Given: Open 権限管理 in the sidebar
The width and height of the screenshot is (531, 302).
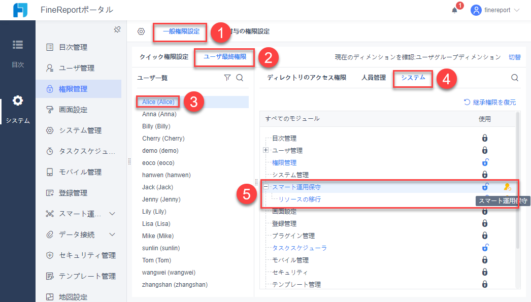Looking at the screenshot, I should 79,89.
